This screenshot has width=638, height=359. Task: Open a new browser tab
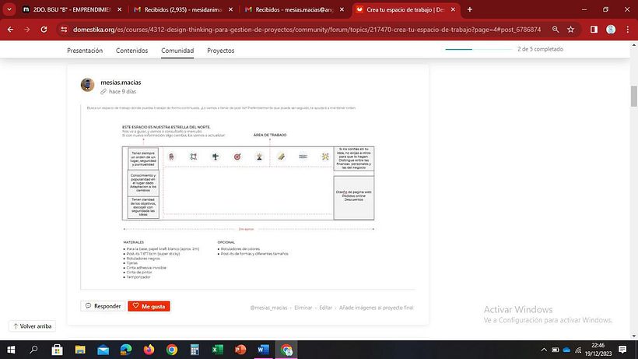[469, 9]
